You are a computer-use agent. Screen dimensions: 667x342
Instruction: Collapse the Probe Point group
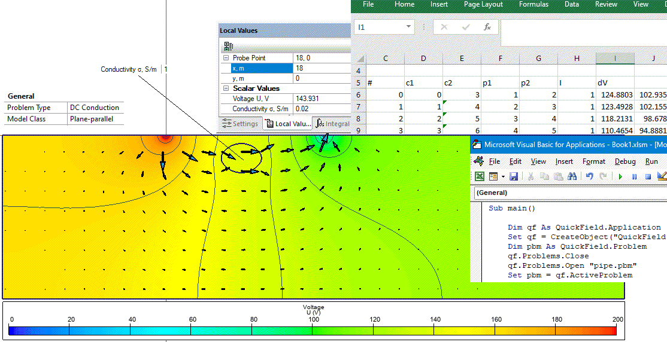pyautogui.click(x=226, y=58)
